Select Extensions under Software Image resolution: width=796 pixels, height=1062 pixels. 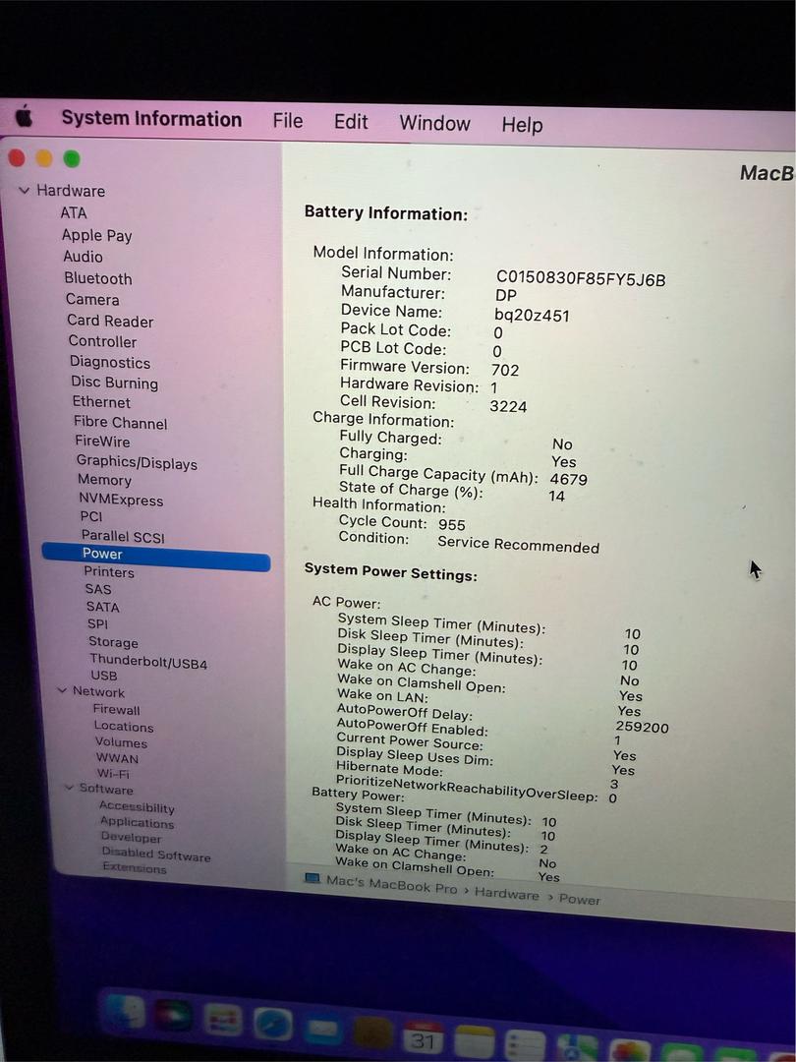click(x=134, y=867)
